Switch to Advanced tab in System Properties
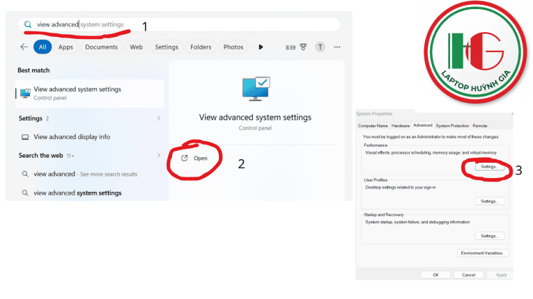533x299 pixels. pos(422,125)
